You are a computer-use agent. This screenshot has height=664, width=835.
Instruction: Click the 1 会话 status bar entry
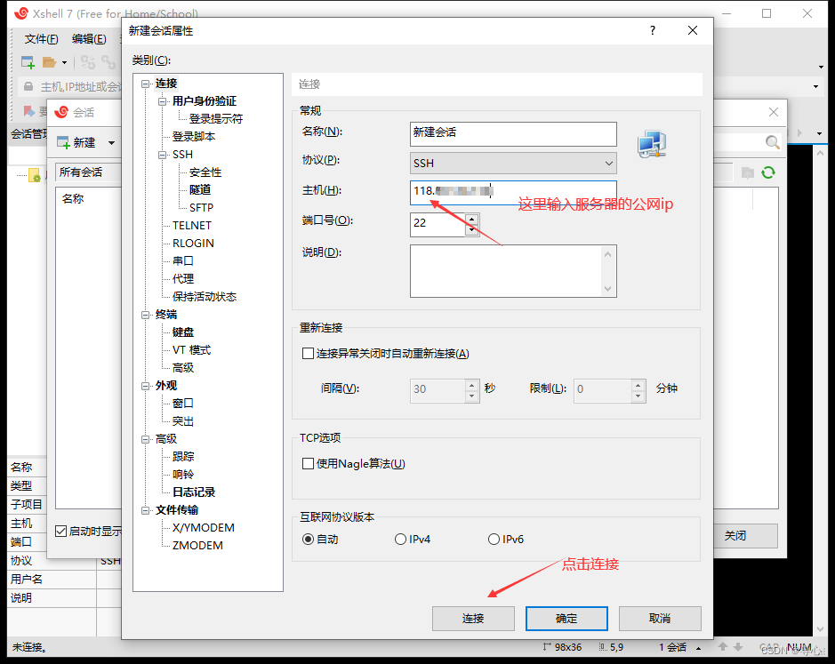(672, 647)
